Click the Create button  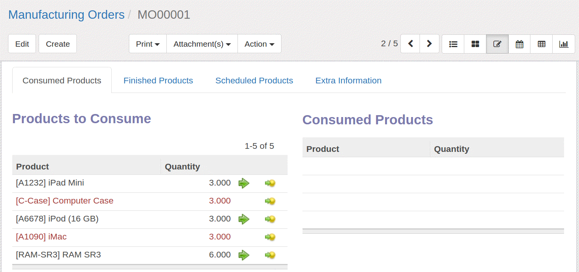coord(58,44)
